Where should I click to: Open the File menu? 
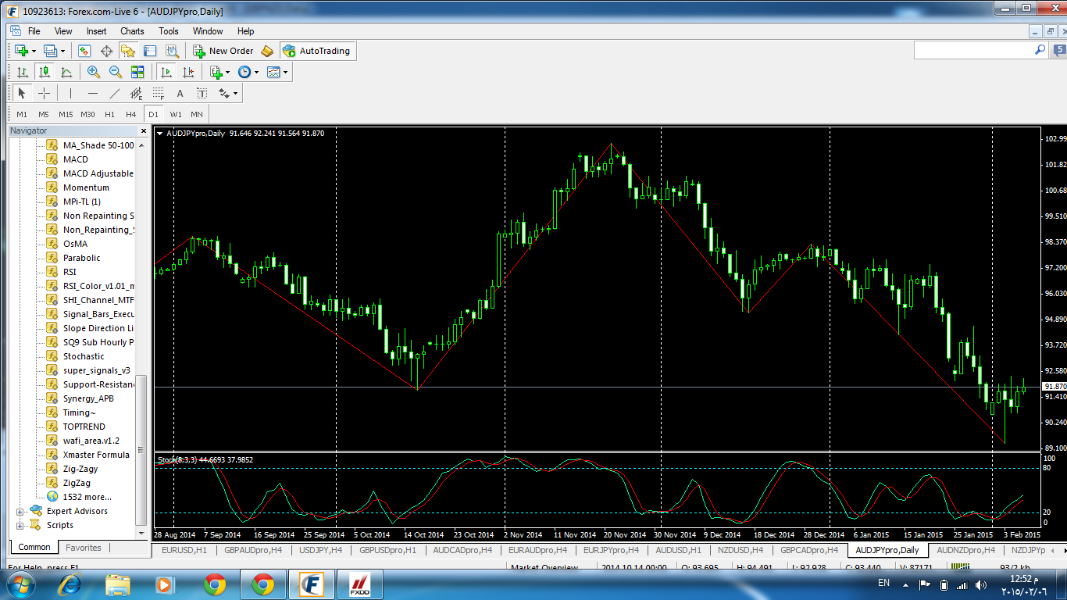click(x=34, y=31)
